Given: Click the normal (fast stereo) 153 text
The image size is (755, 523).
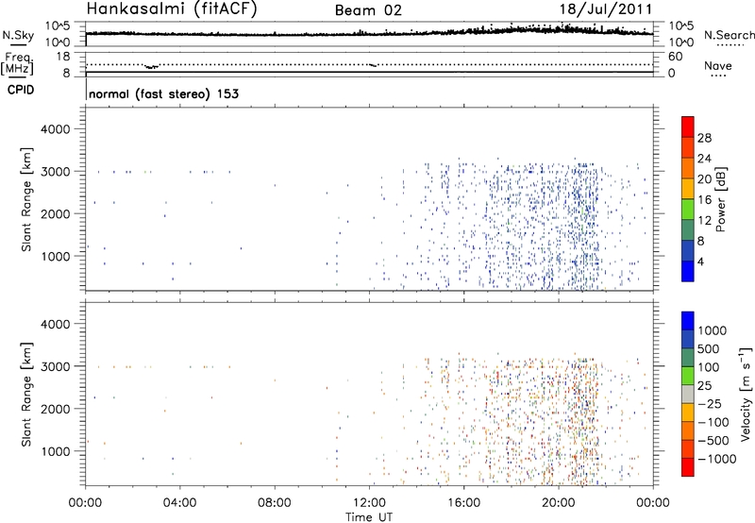Looking at the screenshot, I should pos(163,93).
